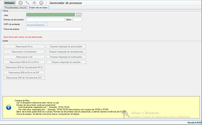
Task: Click the 'Número do documento: pode ser preenchido' help line
Action: 36,105
